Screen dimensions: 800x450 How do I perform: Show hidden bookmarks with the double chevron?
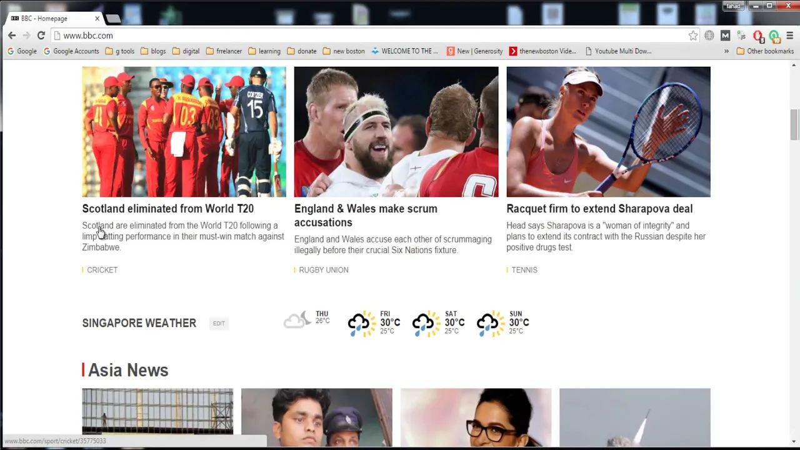tap(726, 51)
